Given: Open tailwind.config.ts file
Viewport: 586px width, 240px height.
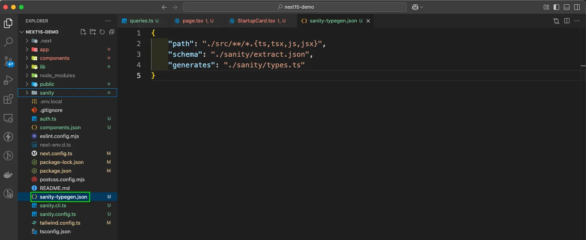Looking at the screenshot, I should [x=67, y=223].
